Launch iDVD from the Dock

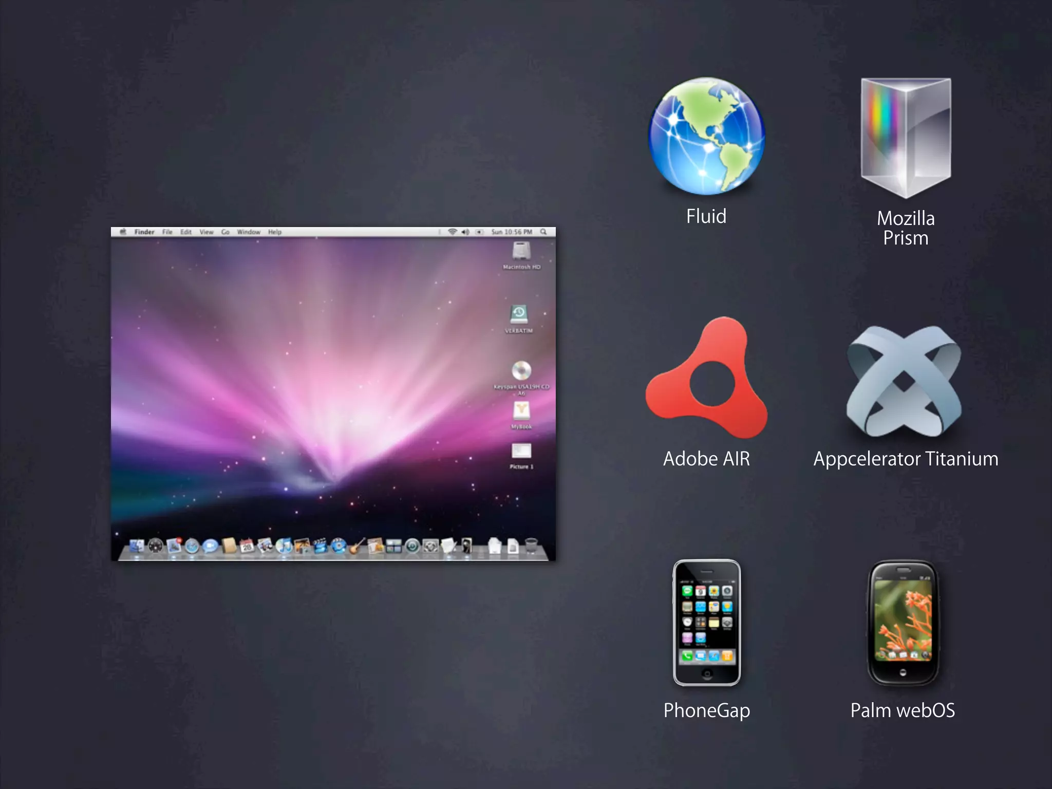coord(339,546)
